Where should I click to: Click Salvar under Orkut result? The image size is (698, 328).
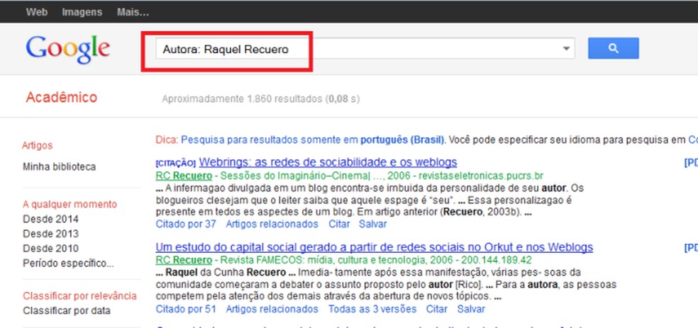pyautogui.click(x=471, y=309)
